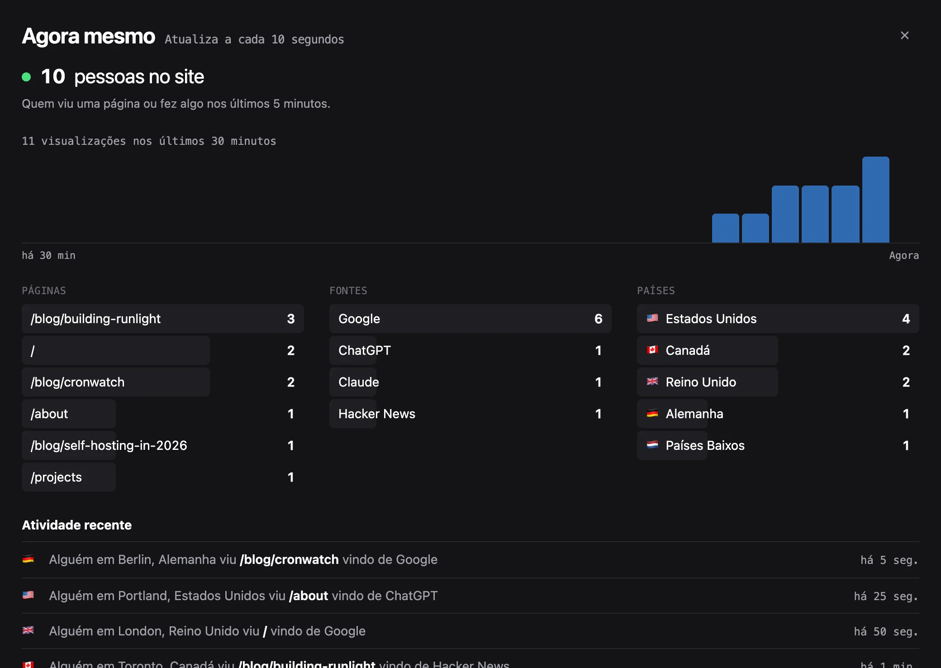Filter by Hacker News source row
The width and height of the screenshot is (941, 668).
470,414
